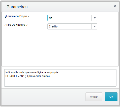Click the '(El proveedor emitió)' text
The width and height of the screenshot is (120, 107).
[37, 76]
